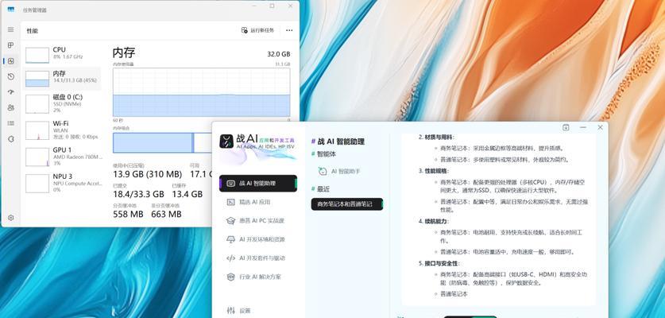Open App history icon in Task Manager sidebar

tap(11, 76)
